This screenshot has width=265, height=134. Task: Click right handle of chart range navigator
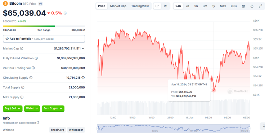tap(250, 129)
